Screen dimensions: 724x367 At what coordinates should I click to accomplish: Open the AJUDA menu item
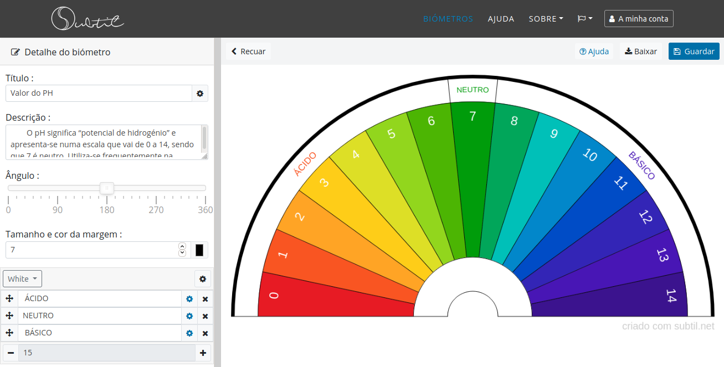[x=501, y=19]
